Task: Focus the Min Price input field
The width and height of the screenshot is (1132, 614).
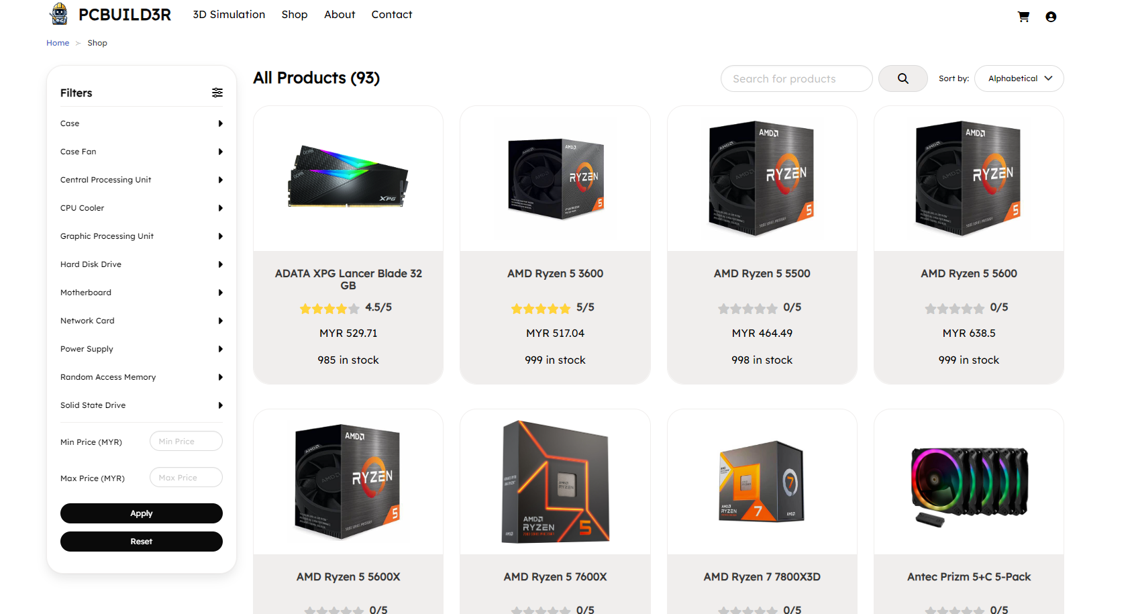Action: (x=186, y=442)
